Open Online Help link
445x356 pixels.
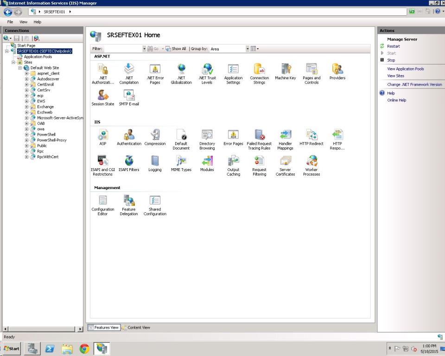(396, 100)
